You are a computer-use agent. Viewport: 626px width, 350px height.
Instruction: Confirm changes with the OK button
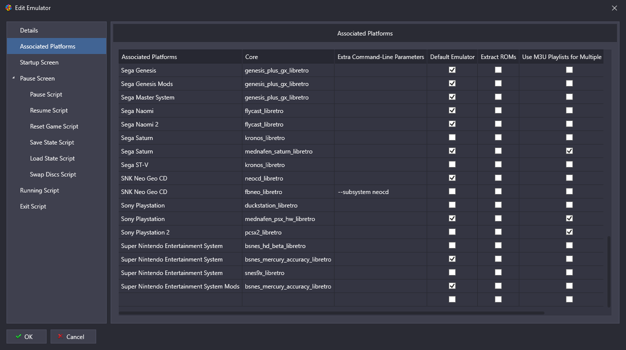[27, 336]
